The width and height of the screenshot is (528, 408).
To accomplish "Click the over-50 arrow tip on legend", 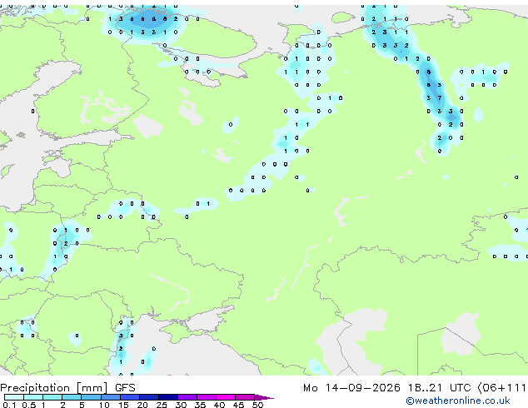I will [x=264, y=397].
